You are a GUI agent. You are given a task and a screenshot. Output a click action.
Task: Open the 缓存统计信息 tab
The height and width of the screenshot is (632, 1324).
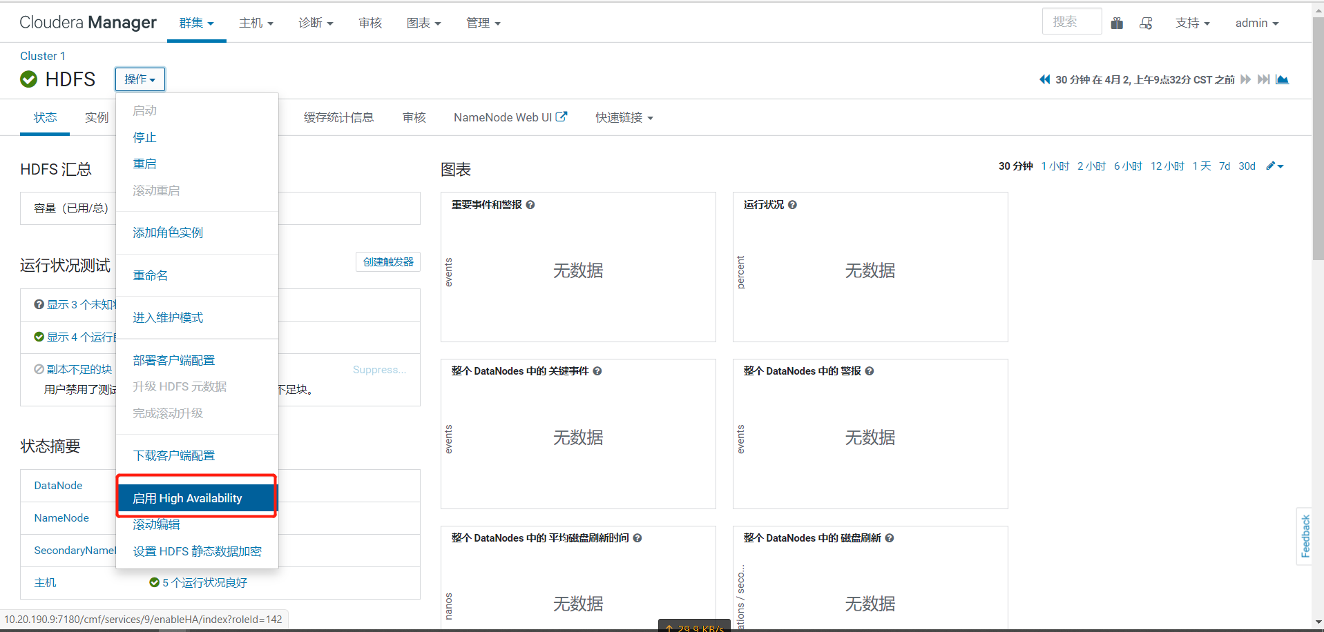click(x=338, y=117)
